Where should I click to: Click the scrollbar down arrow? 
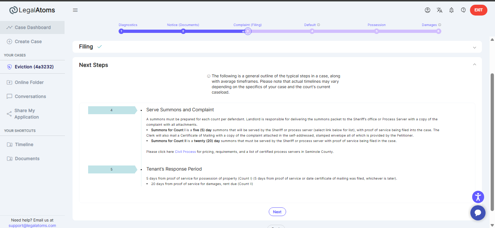[x=492, y=225]
